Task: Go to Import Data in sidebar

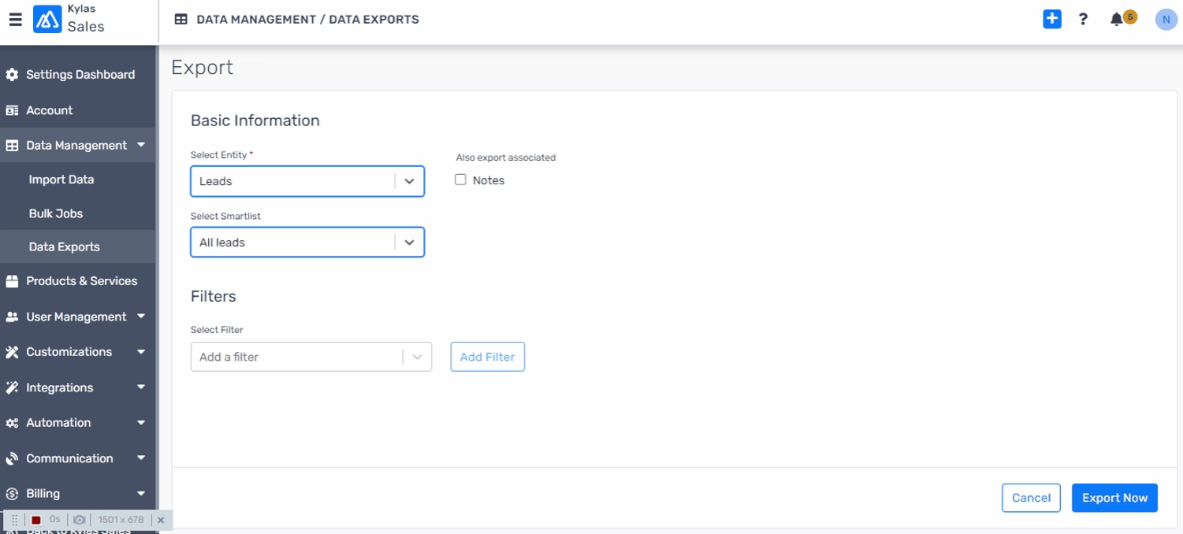Action: pyautogui.click(x=61, y=180)
